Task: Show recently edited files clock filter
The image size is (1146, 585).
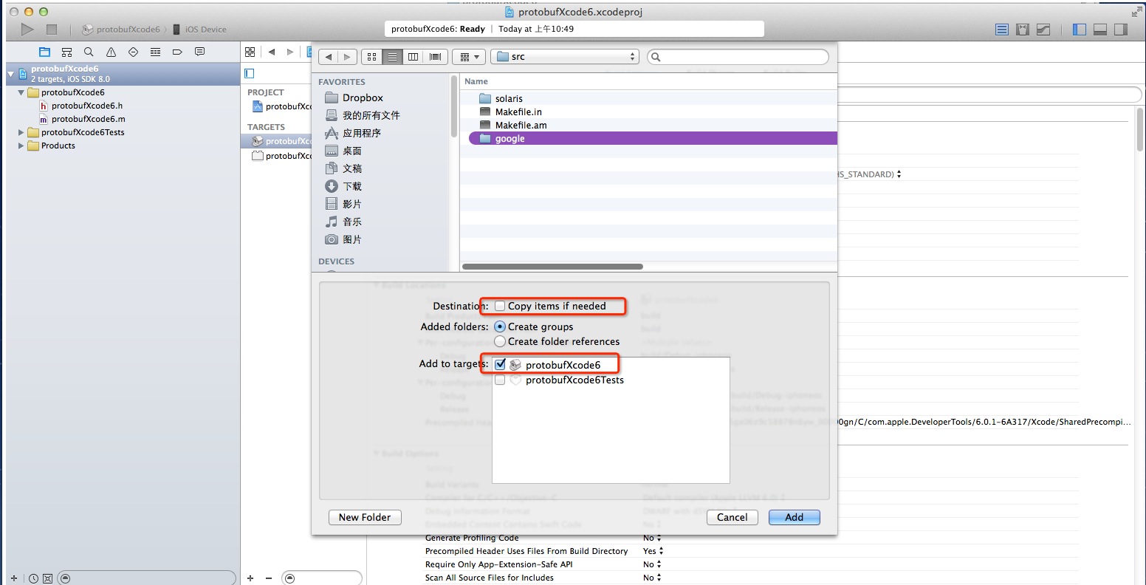Action: coord(33,578)
